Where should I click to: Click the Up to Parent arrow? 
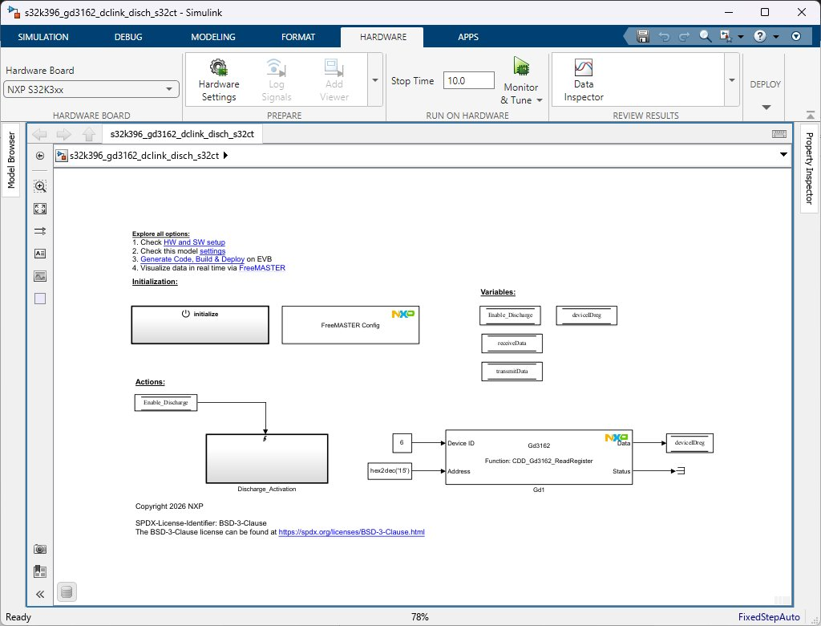pos(88,134)
